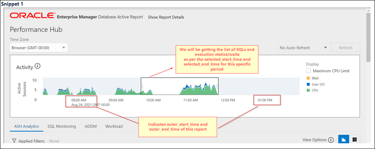Switch to the SQL Monitoring tab
This screenshot has width=375, height=149.
pos(62,126)
